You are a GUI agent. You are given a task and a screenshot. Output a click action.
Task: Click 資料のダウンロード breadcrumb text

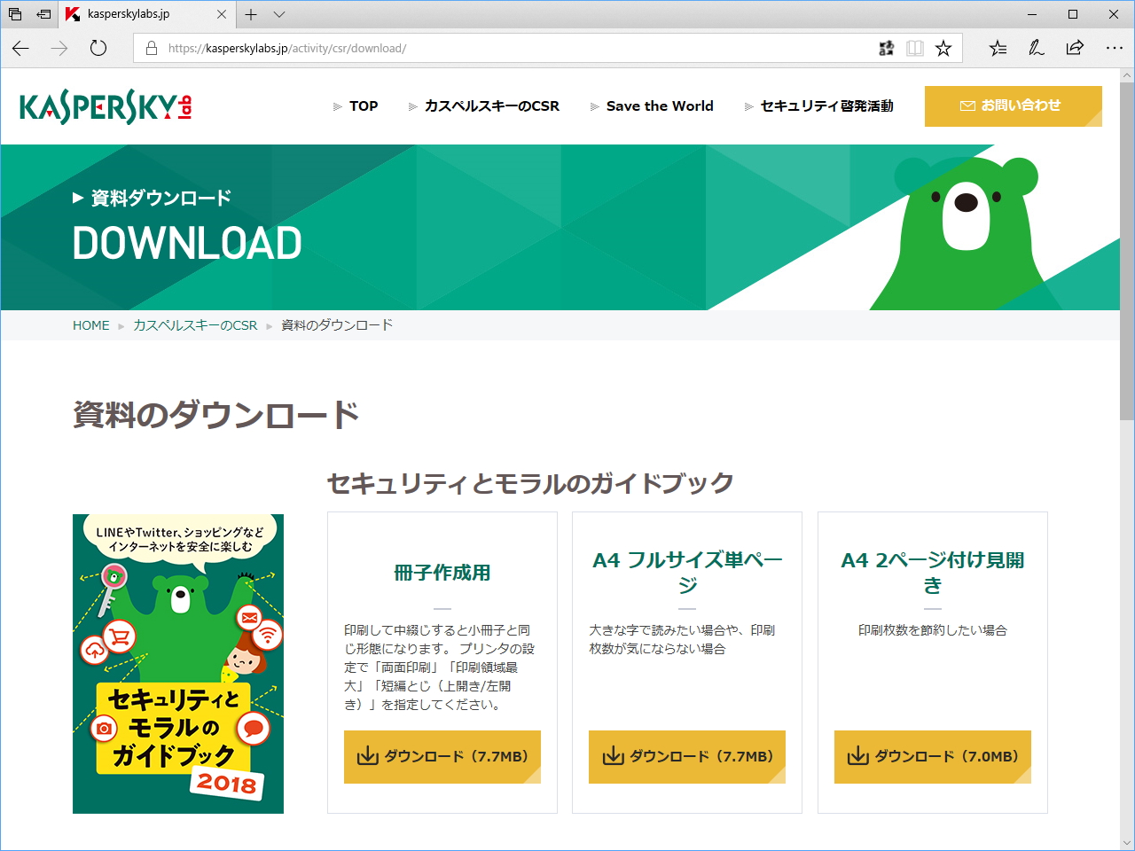click(337, 325)
